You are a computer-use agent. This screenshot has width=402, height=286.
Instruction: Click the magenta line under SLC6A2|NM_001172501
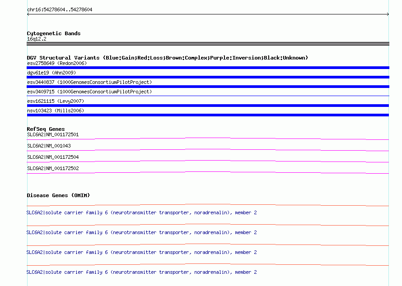coord(208,139)
